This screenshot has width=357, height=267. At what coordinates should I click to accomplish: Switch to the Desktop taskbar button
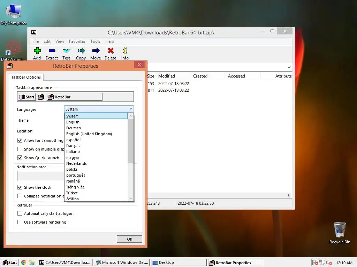point(179,262)
